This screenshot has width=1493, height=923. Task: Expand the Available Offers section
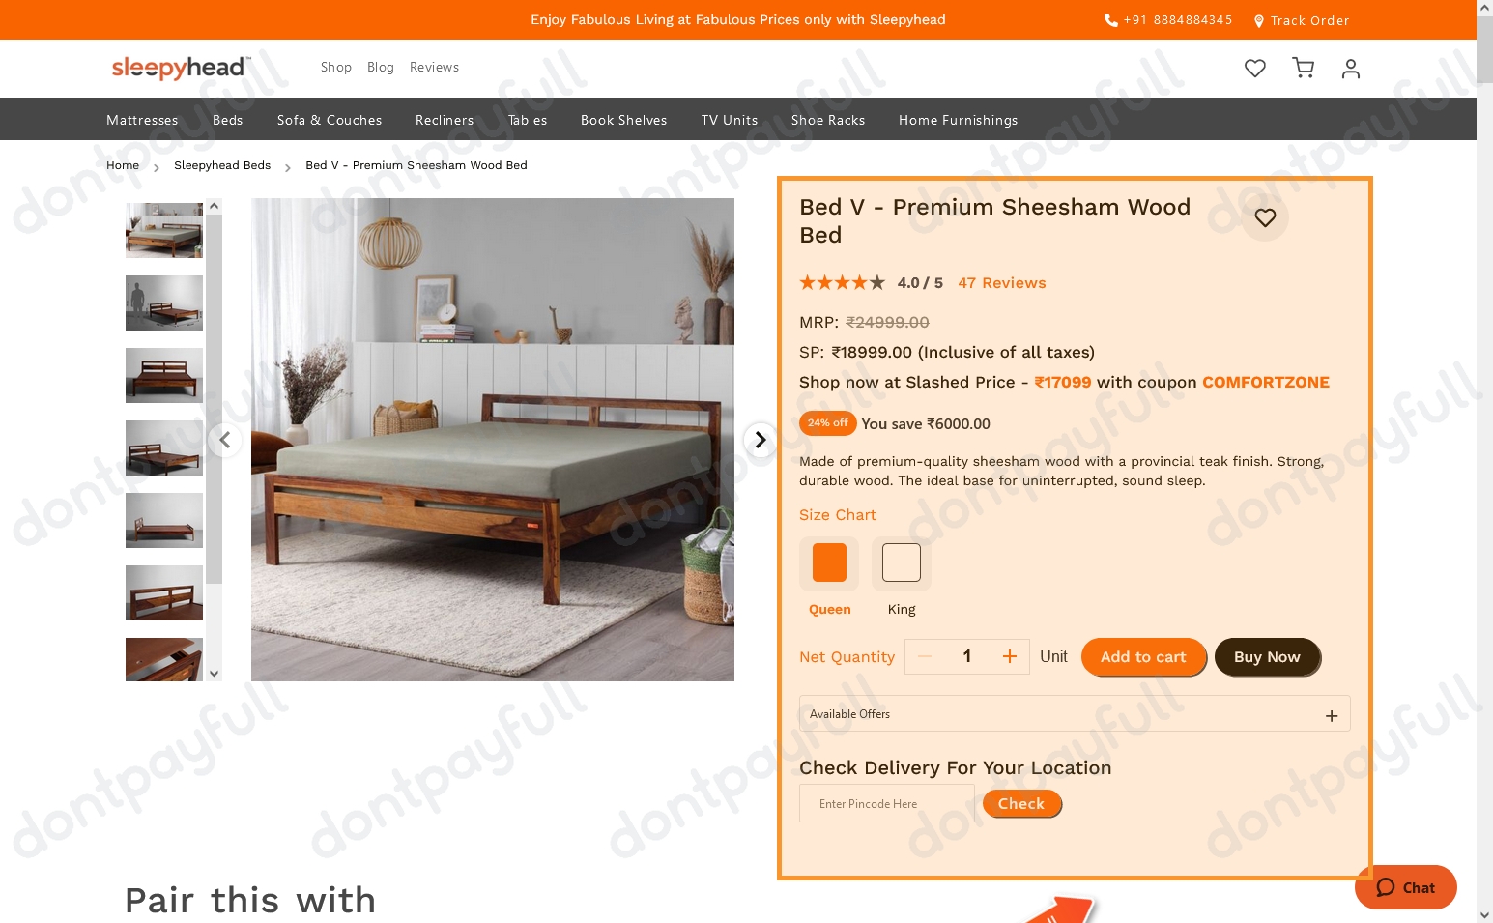pos(1075,713)
